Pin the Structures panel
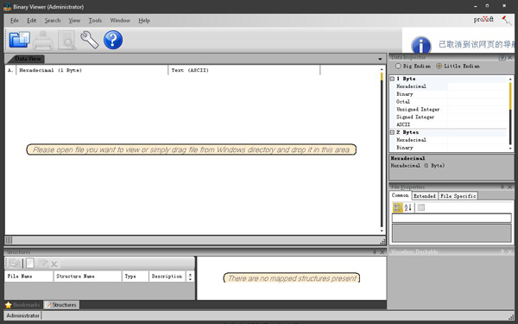Screen dimensions: 518x324 (375, 252)
